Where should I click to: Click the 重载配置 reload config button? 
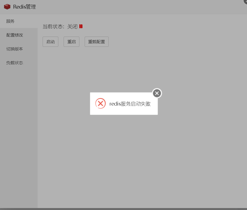pos(97,42)
